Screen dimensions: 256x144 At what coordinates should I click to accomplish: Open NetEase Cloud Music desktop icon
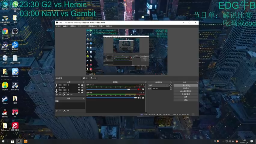click(x=15, y=127)
